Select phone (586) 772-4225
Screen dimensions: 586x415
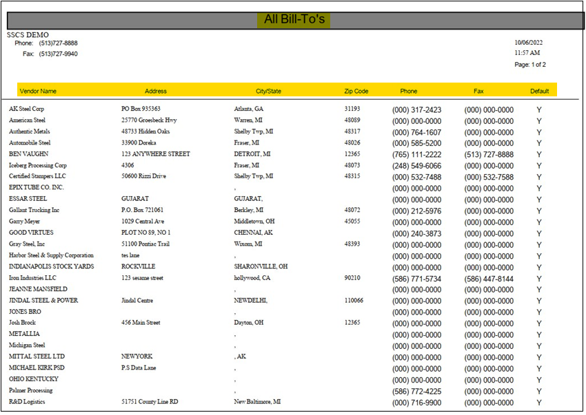[416, 392]
